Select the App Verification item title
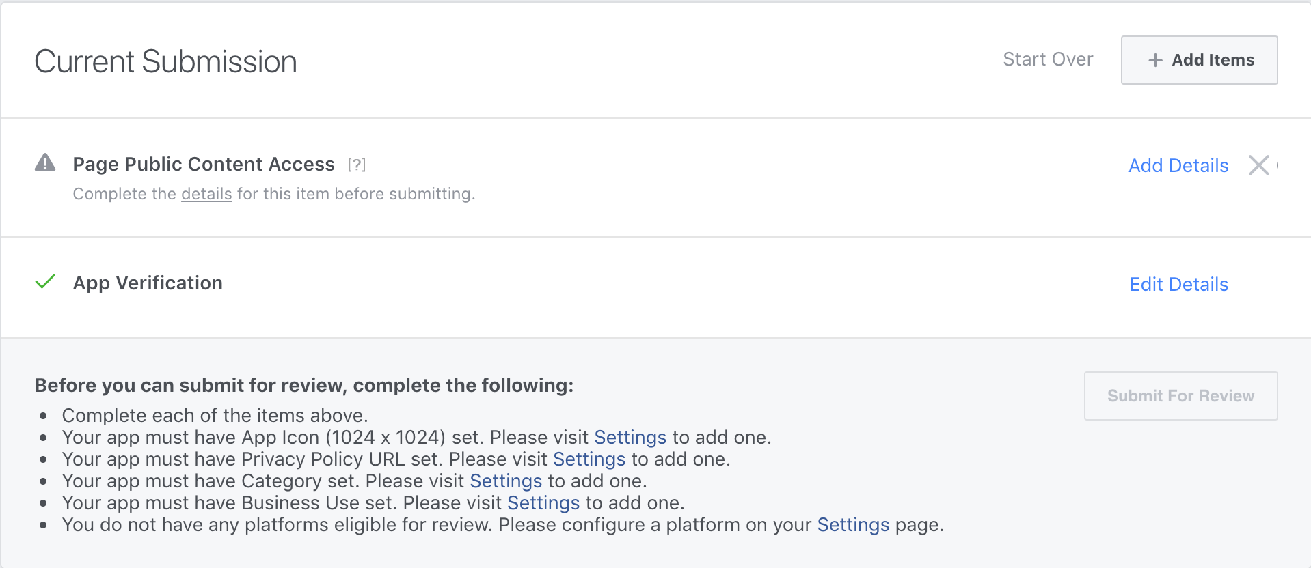This screenshot has height=568, width=1311. 148,283
